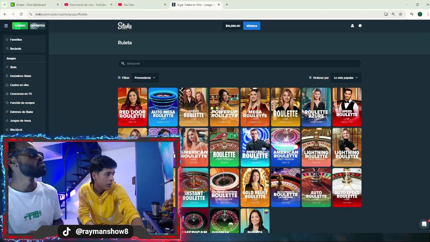The image size is (430, 242).
Task: Open the $16,980.00 balance dropdown
Action: pyautogui.click(x=233, y=26)
